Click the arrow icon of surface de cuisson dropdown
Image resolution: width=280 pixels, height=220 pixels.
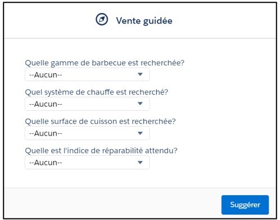(x=140, y=133)
